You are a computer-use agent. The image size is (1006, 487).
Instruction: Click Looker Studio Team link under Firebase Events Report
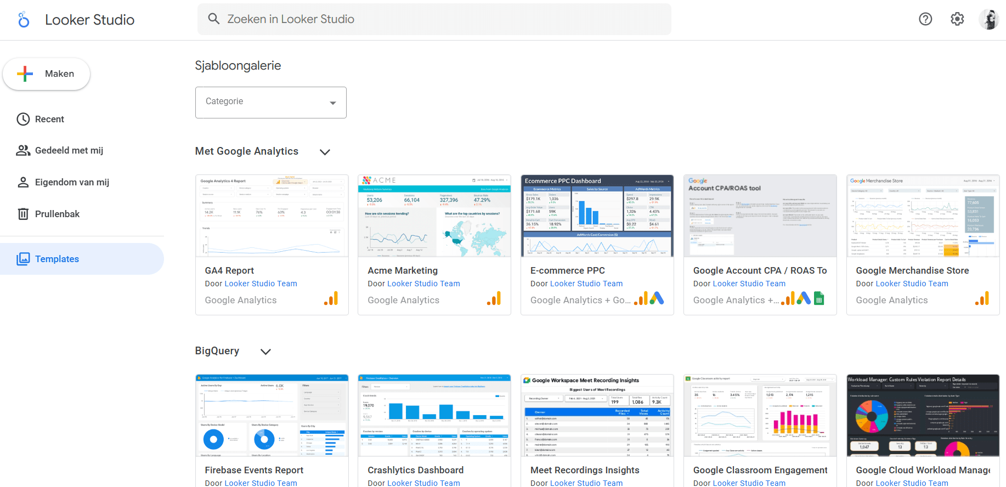[x=261, y=483]
